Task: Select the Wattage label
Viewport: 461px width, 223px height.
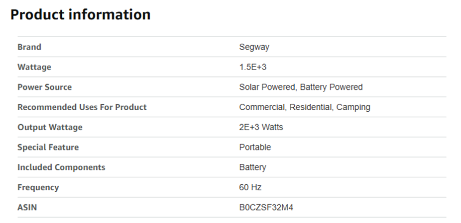Action: (34, 67)
